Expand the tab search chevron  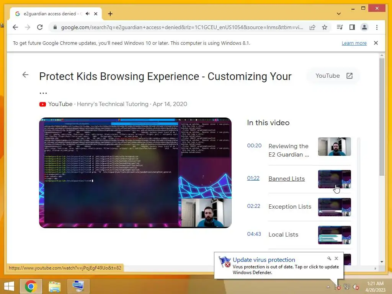[338, 14]
